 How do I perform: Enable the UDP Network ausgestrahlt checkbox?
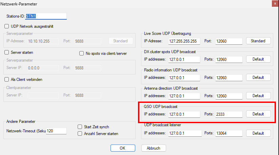click(6, 26)
